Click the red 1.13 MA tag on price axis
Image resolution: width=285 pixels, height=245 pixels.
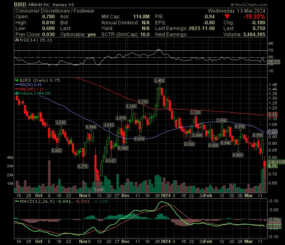click(272, 115)
